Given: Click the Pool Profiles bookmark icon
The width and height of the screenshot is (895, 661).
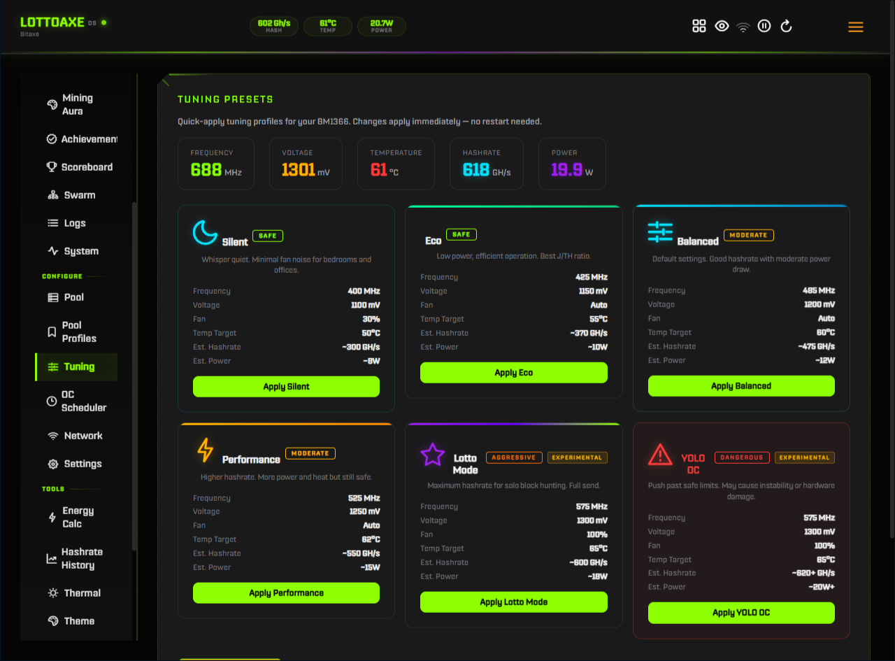Looking at the screenshot, I should (52, 332).
